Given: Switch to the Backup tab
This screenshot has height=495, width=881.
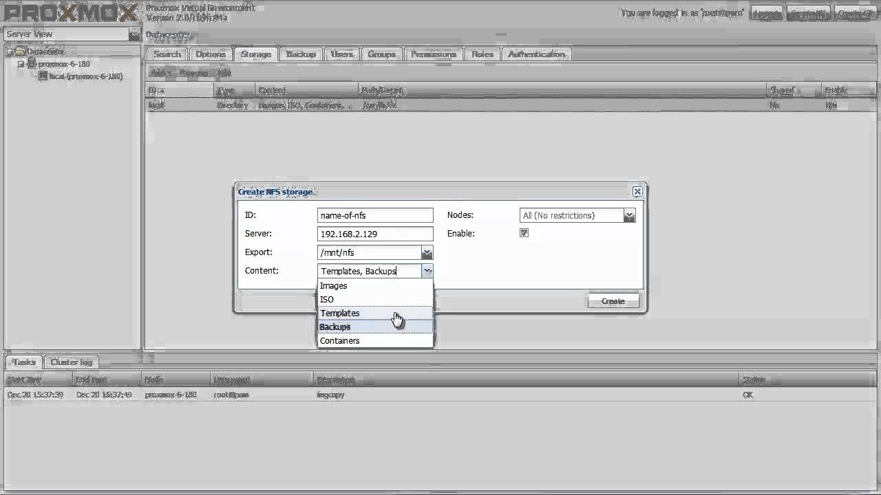Looking at the screenshot, I should (x=301, y=54).
